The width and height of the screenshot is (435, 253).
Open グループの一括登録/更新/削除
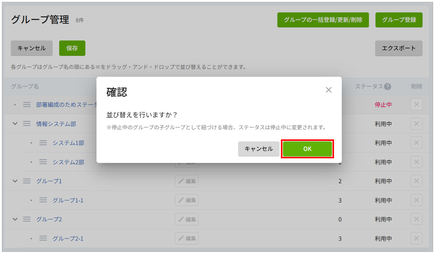(323, 20)
